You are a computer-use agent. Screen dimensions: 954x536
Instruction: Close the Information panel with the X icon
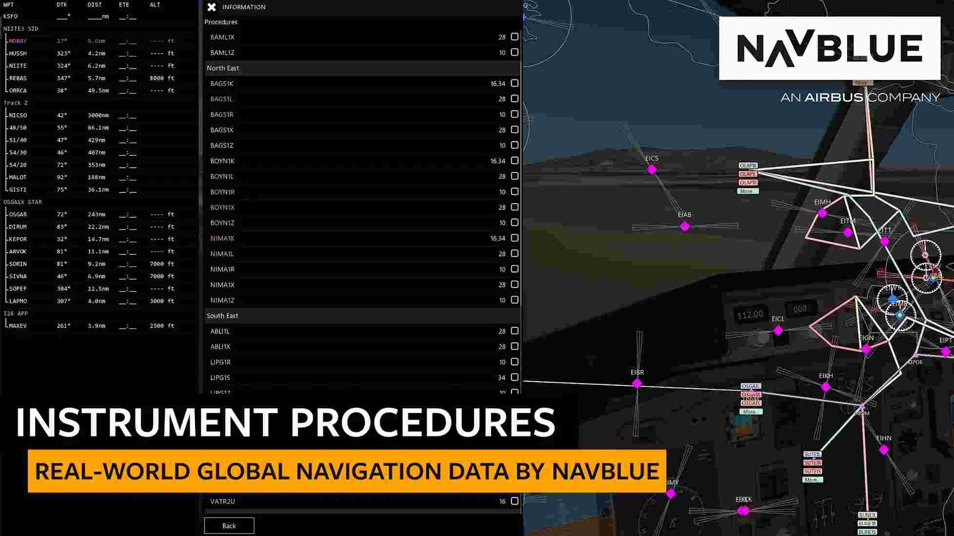click(x=212, y=7)
